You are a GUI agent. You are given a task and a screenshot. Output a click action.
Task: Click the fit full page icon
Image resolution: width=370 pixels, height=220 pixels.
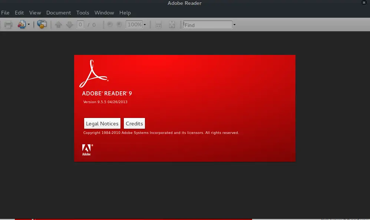coord(172,24)
